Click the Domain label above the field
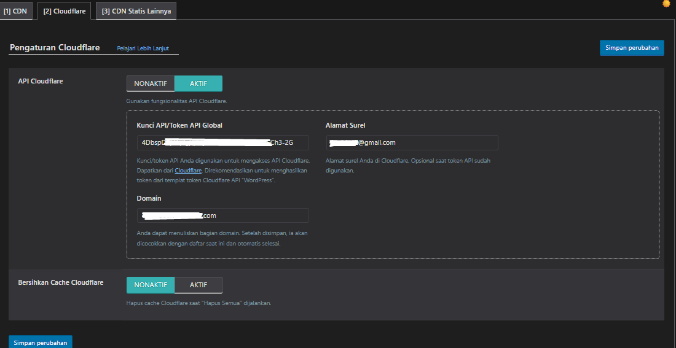The width and height of the screenshot is (676, 348). [x=149, y=198]
